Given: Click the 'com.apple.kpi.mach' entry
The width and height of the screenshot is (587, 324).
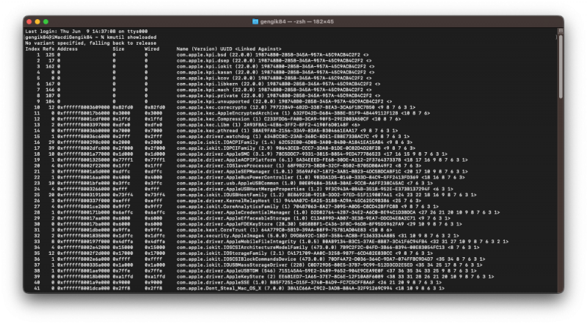Looking at the screenshot, I should point(203,90).
